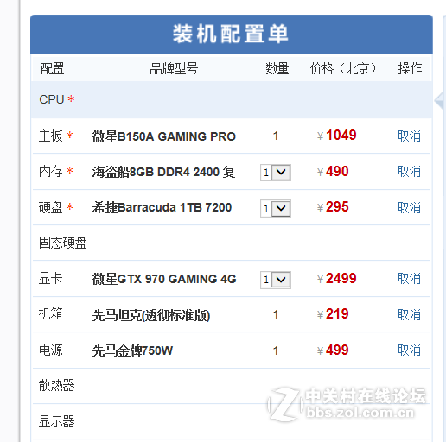The image size is (446, 442).
Task: Select the 固态硬盘 category row
Action: click(231, 243)
